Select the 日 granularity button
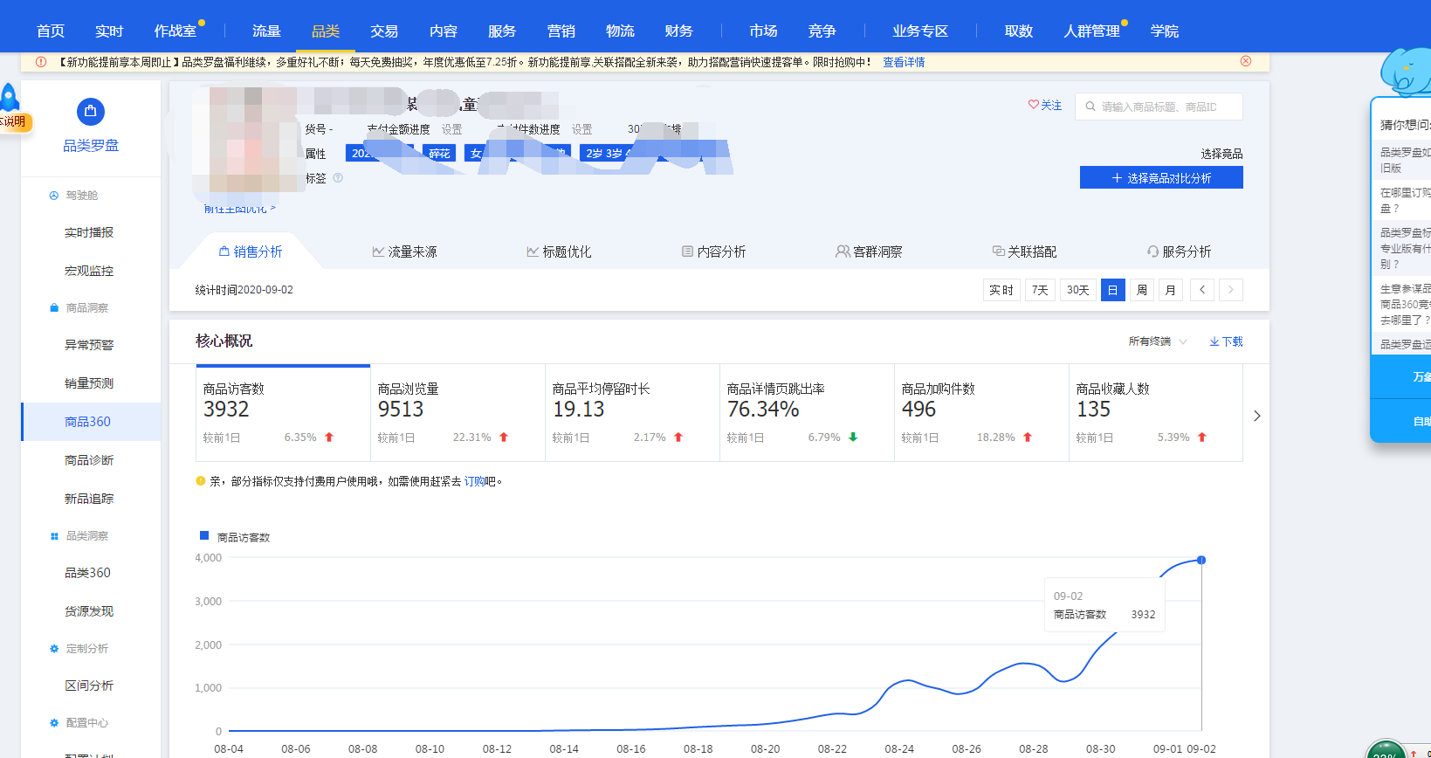Screen dimensions: 1431x758 point(1112,290)
